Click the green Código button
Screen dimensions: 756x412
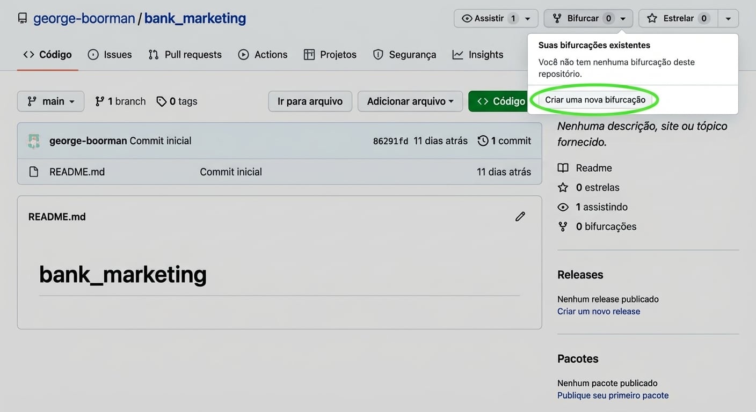click(498, 101)
